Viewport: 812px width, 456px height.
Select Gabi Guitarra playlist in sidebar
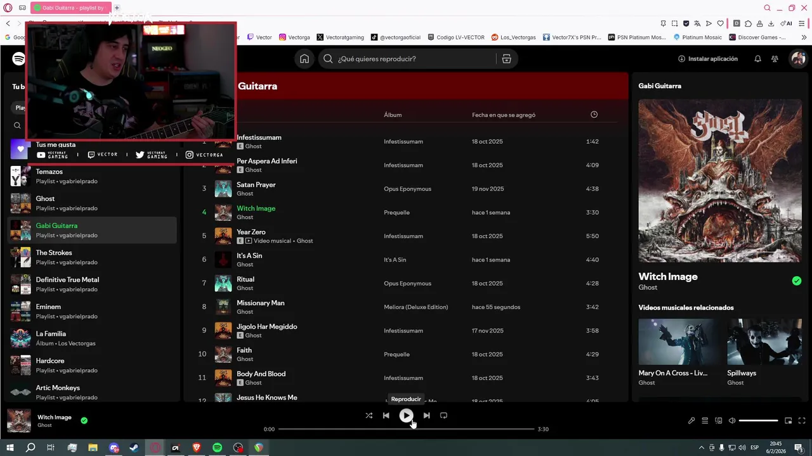(93, 230)
